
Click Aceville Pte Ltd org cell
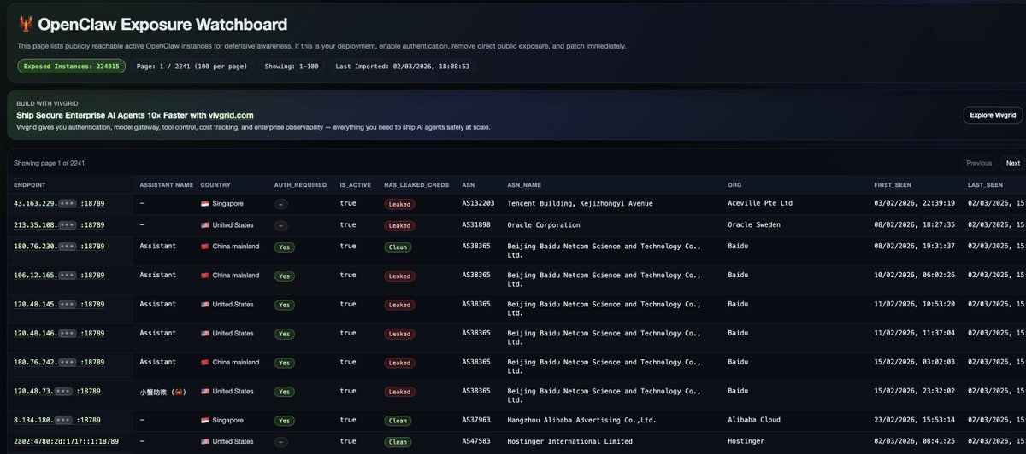pos(761,204)
